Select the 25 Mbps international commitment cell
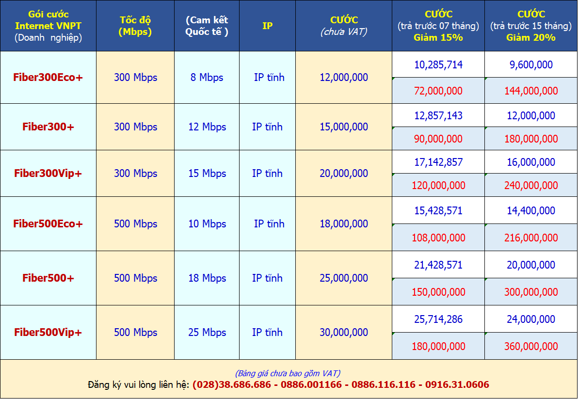This screenshot has height=399, width=578. 207,332
